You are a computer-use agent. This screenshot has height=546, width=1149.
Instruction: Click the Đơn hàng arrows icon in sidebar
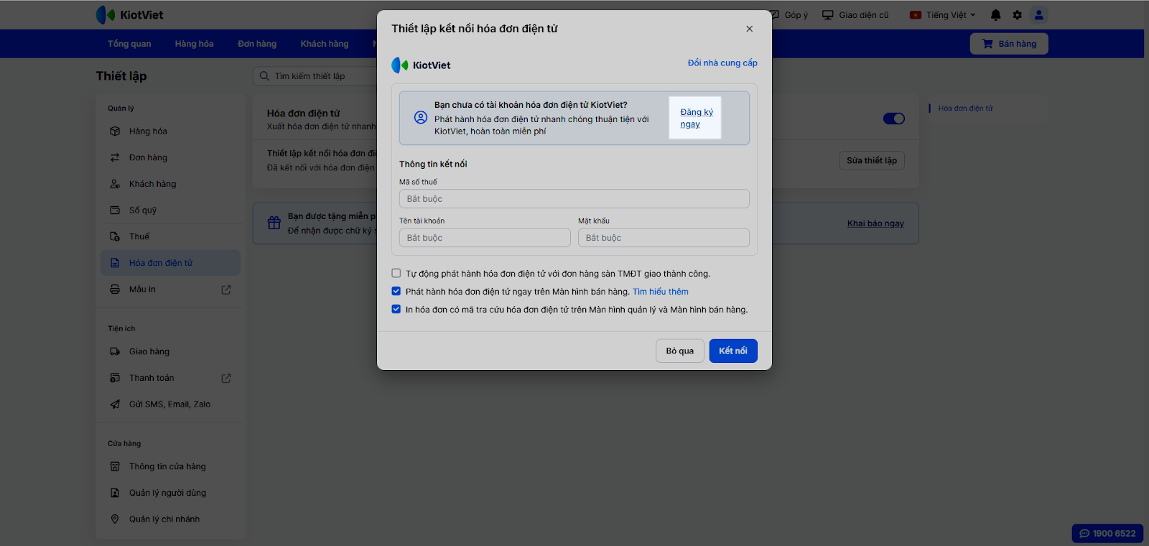point(115,157)
